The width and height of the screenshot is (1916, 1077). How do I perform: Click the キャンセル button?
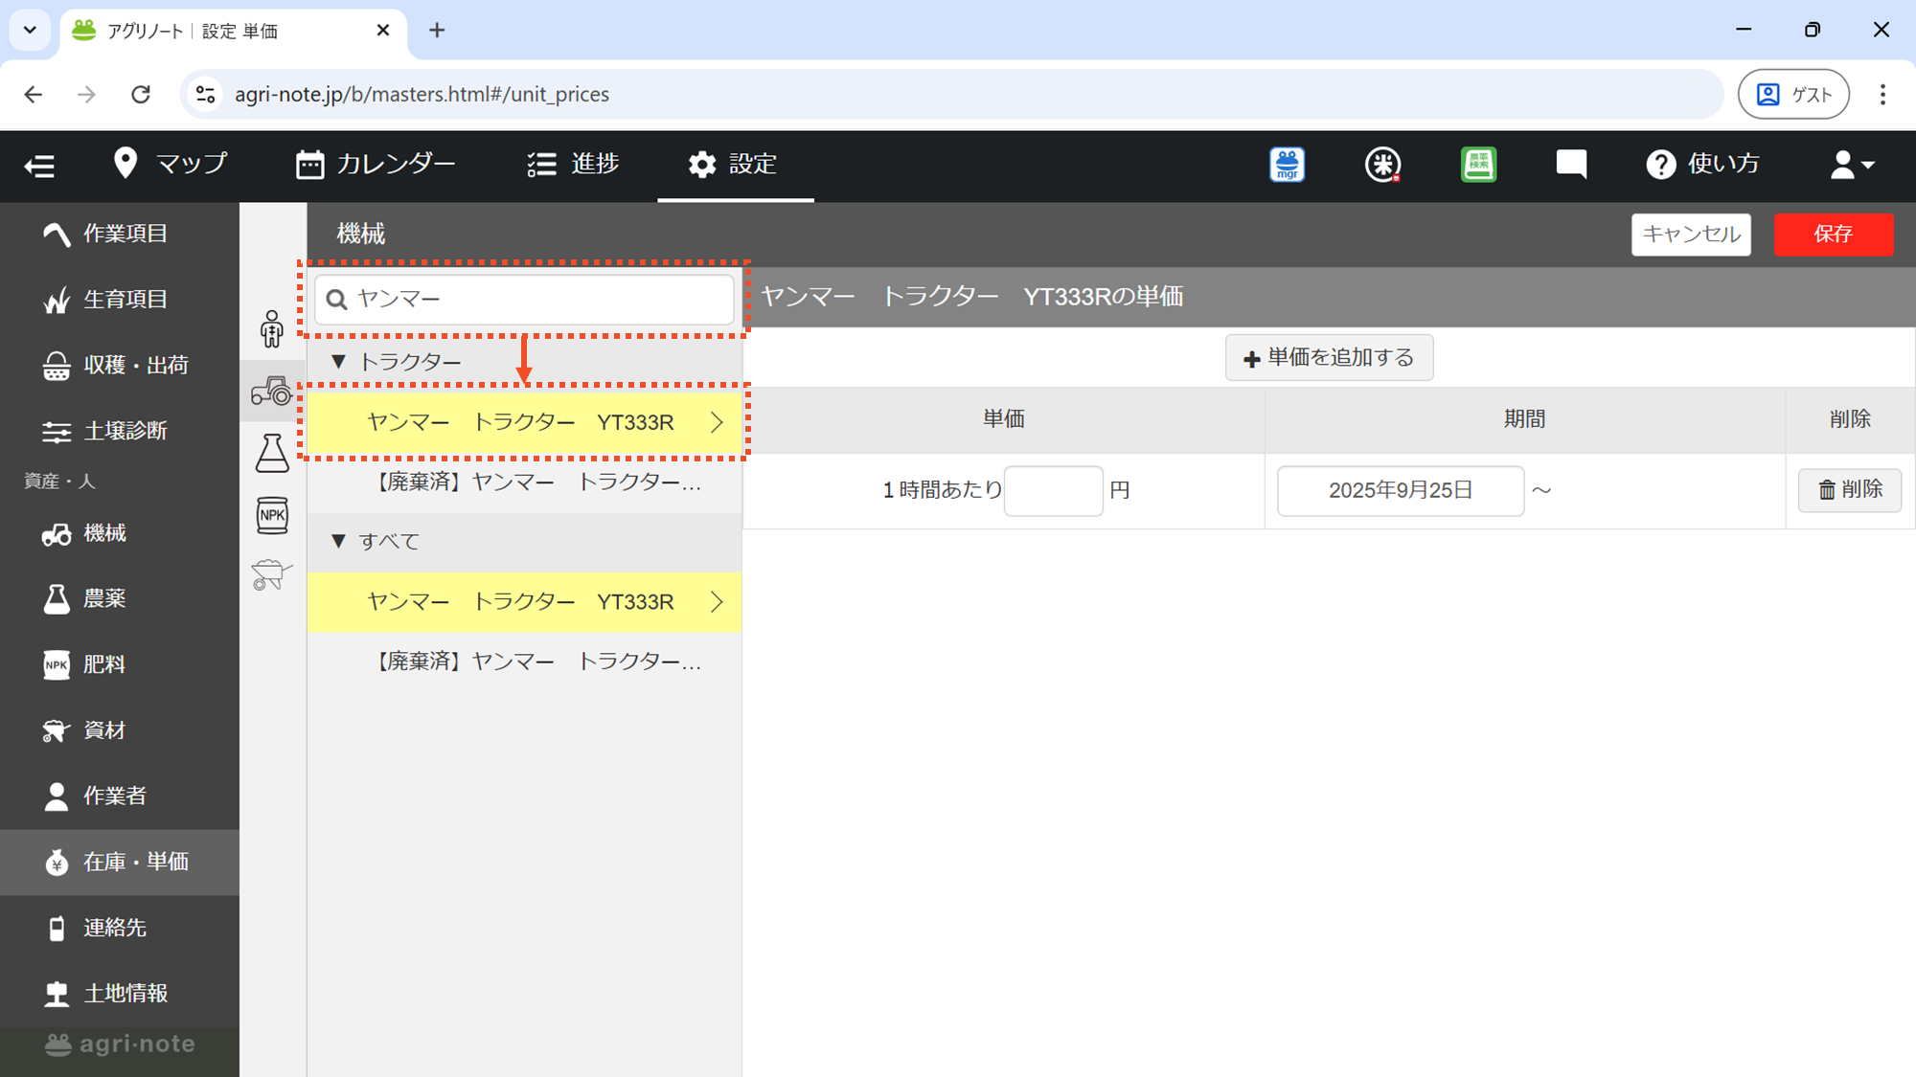click(x=1691, y=235)
